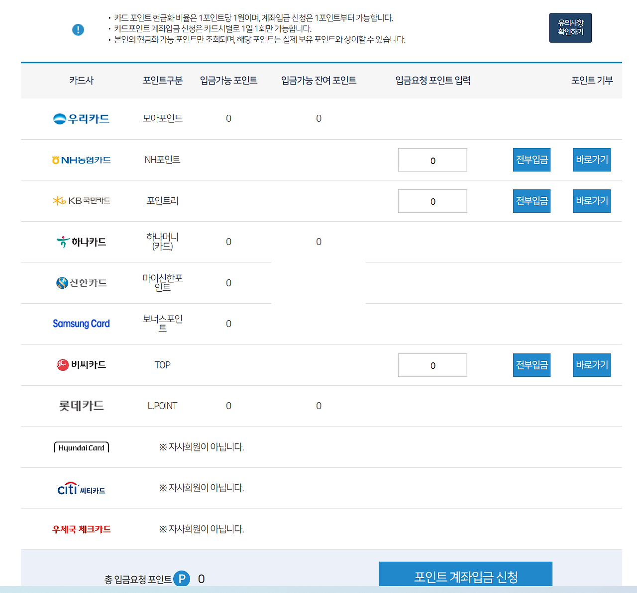Click the 카드사 column header
This screenshot has height=593, width=637.
coord(81,81)
